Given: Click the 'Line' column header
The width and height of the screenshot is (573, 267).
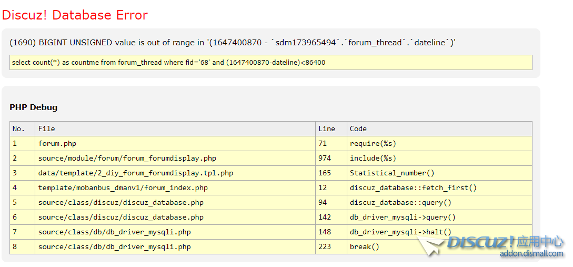Looking at the screenshot, I should [x=331, y=128].
